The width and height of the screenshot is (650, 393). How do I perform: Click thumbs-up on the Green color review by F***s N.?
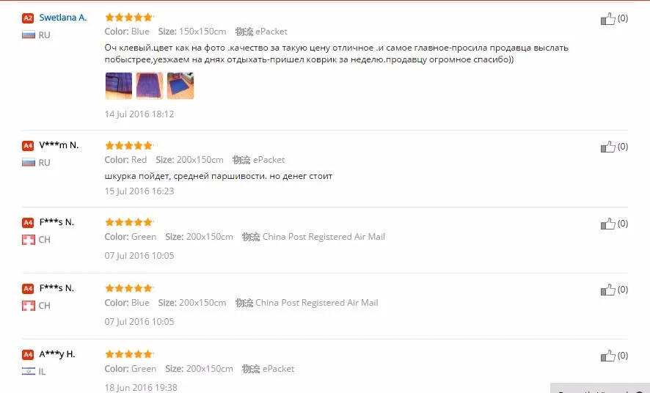click(x=607, y=224)
